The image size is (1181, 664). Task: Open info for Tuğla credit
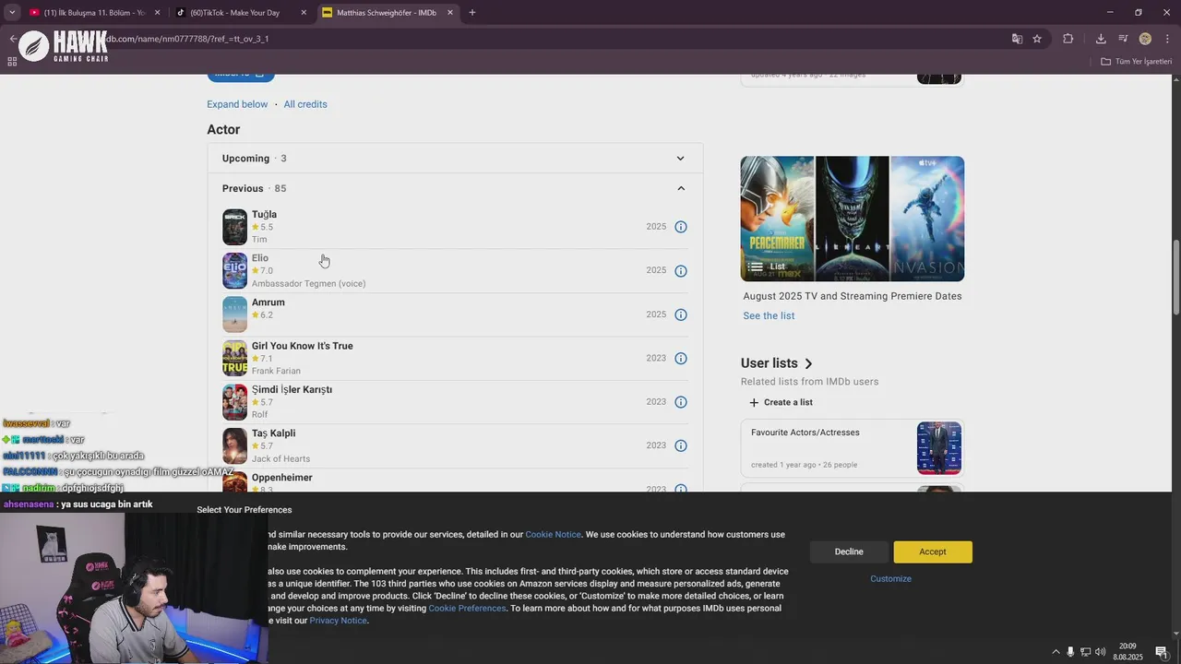[x=681, y=227]
